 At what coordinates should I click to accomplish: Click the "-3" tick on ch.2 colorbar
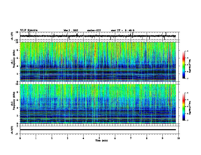click(x=187, y=93)
